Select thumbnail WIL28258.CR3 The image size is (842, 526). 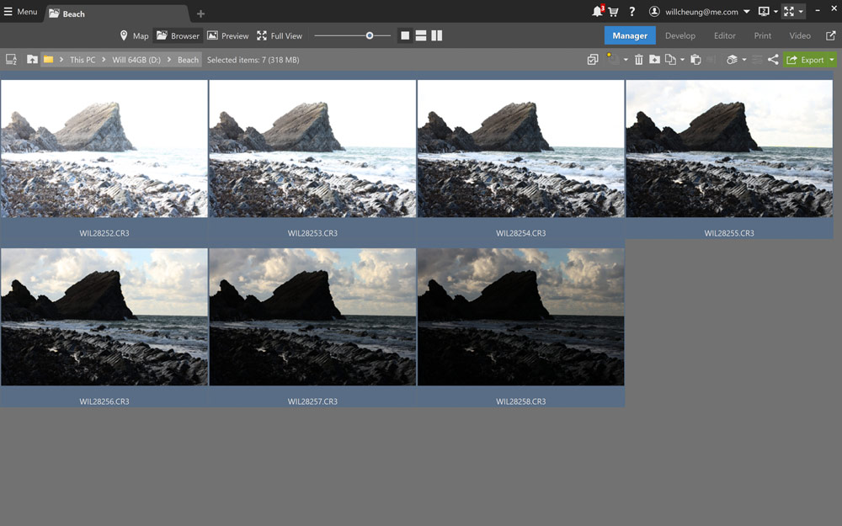[521, 316]
